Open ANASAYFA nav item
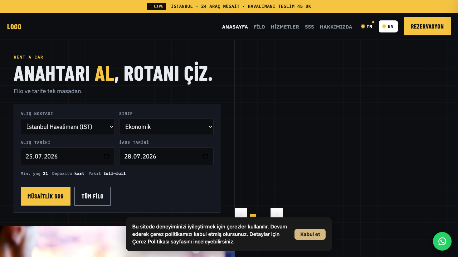Viewport: 458px width, 257px height. click(x=235, y=27)
